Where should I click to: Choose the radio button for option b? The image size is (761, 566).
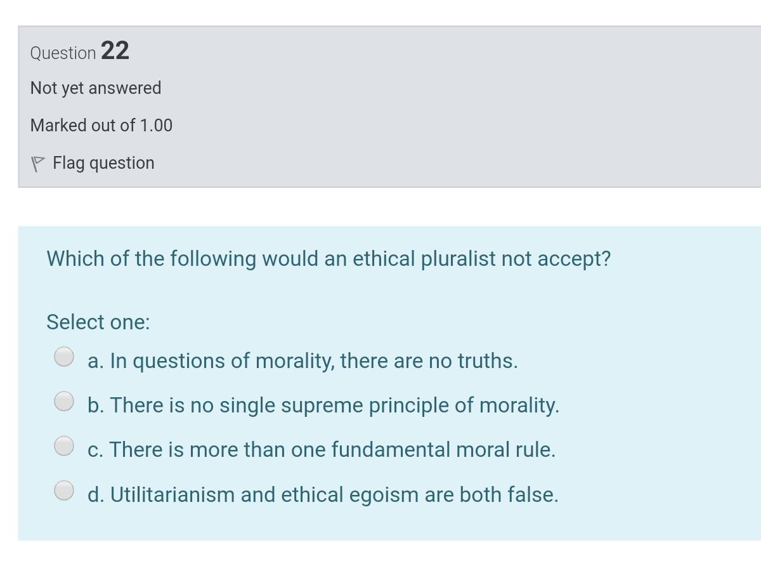click(x=64, y=402)
